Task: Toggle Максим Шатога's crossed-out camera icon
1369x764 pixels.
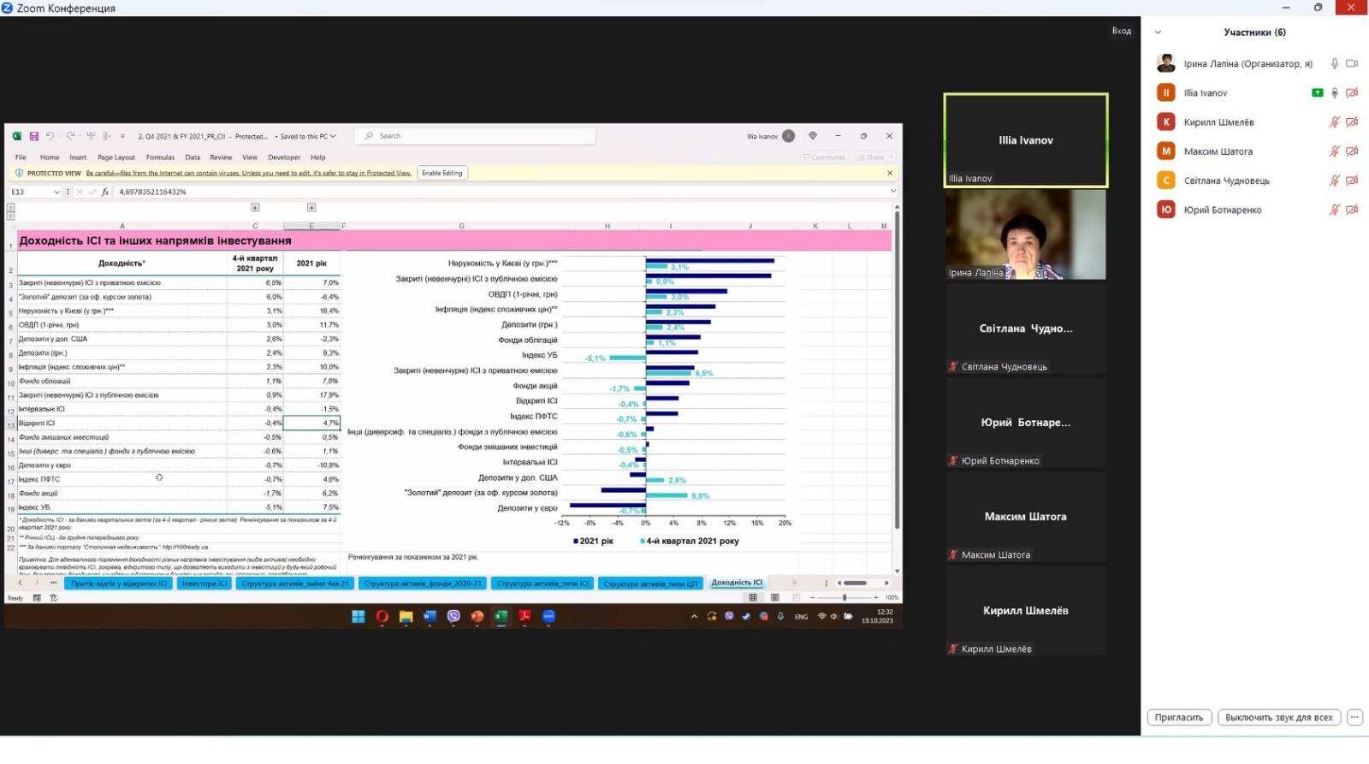Action: [x=1352, y=151]
